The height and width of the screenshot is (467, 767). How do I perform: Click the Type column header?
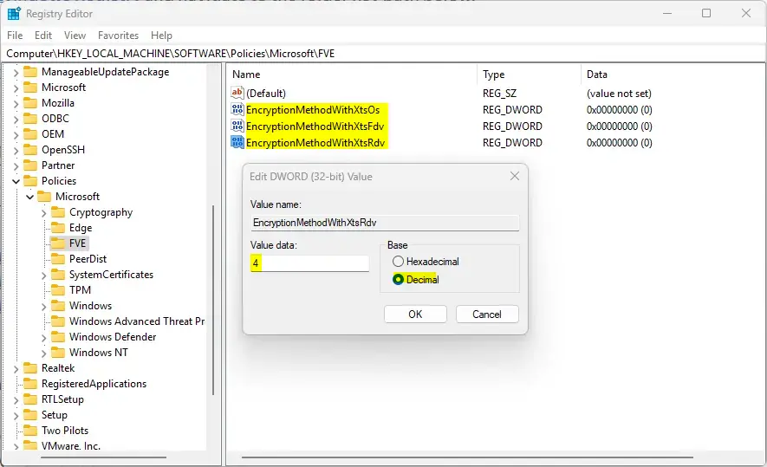(530, 75)
